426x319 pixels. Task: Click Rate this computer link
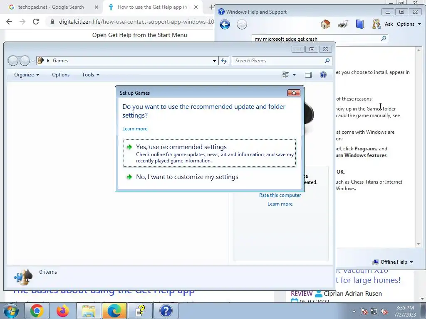[x=280, y=195]
